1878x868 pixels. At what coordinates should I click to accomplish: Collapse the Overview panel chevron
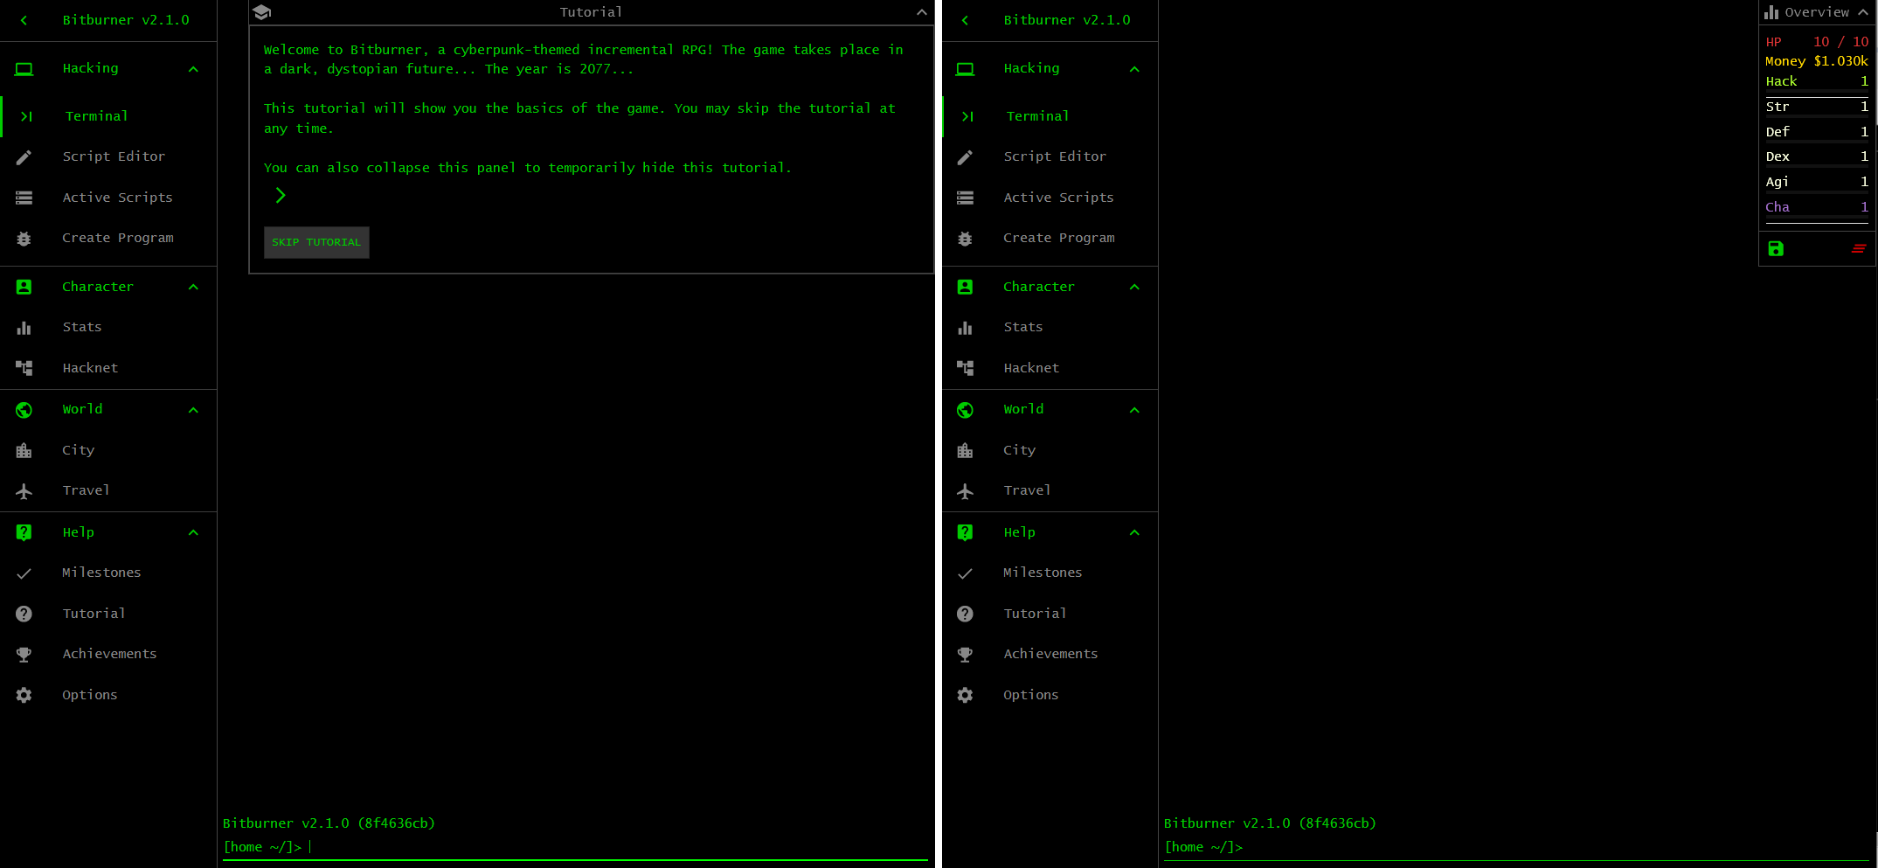tap(1863, 12)
